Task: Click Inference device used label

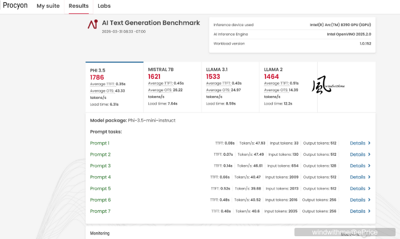Action: (233, 25)
